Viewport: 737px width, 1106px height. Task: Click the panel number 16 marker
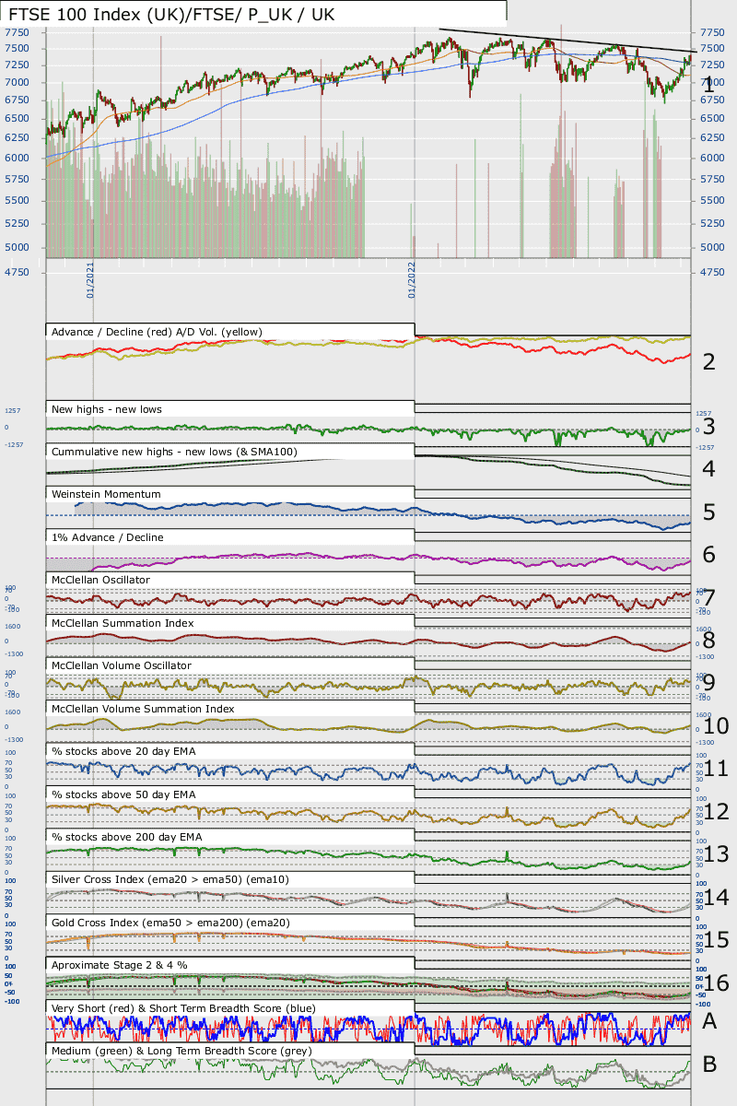pyautogui.click(x=716, y=983)
